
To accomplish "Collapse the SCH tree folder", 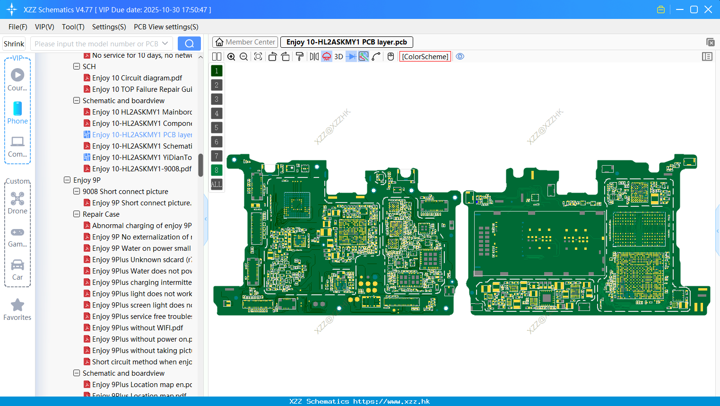I will 77,67.
